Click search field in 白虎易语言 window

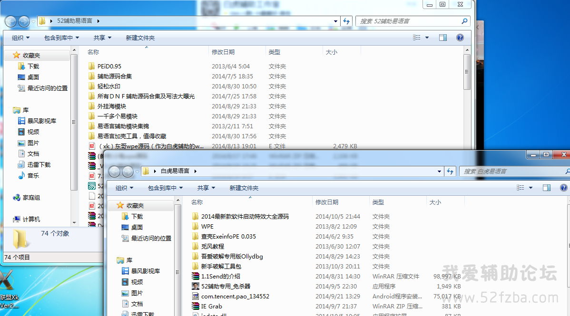coord(512,171)
